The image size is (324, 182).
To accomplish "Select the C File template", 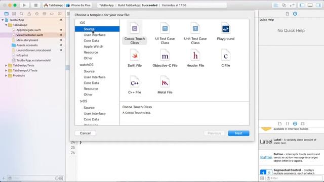I will click(226, 58).
